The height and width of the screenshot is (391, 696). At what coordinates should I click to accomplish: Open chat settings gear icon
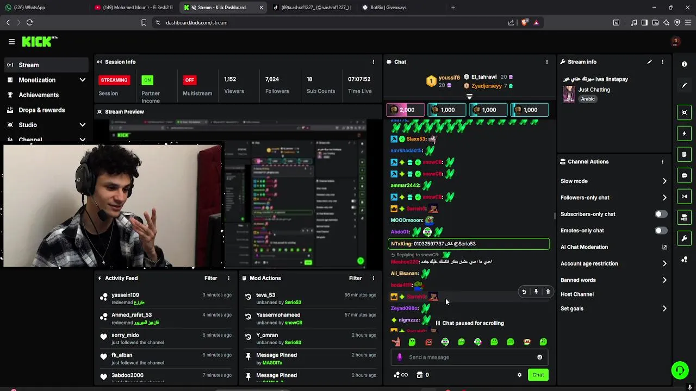click(x=519, y=375)
